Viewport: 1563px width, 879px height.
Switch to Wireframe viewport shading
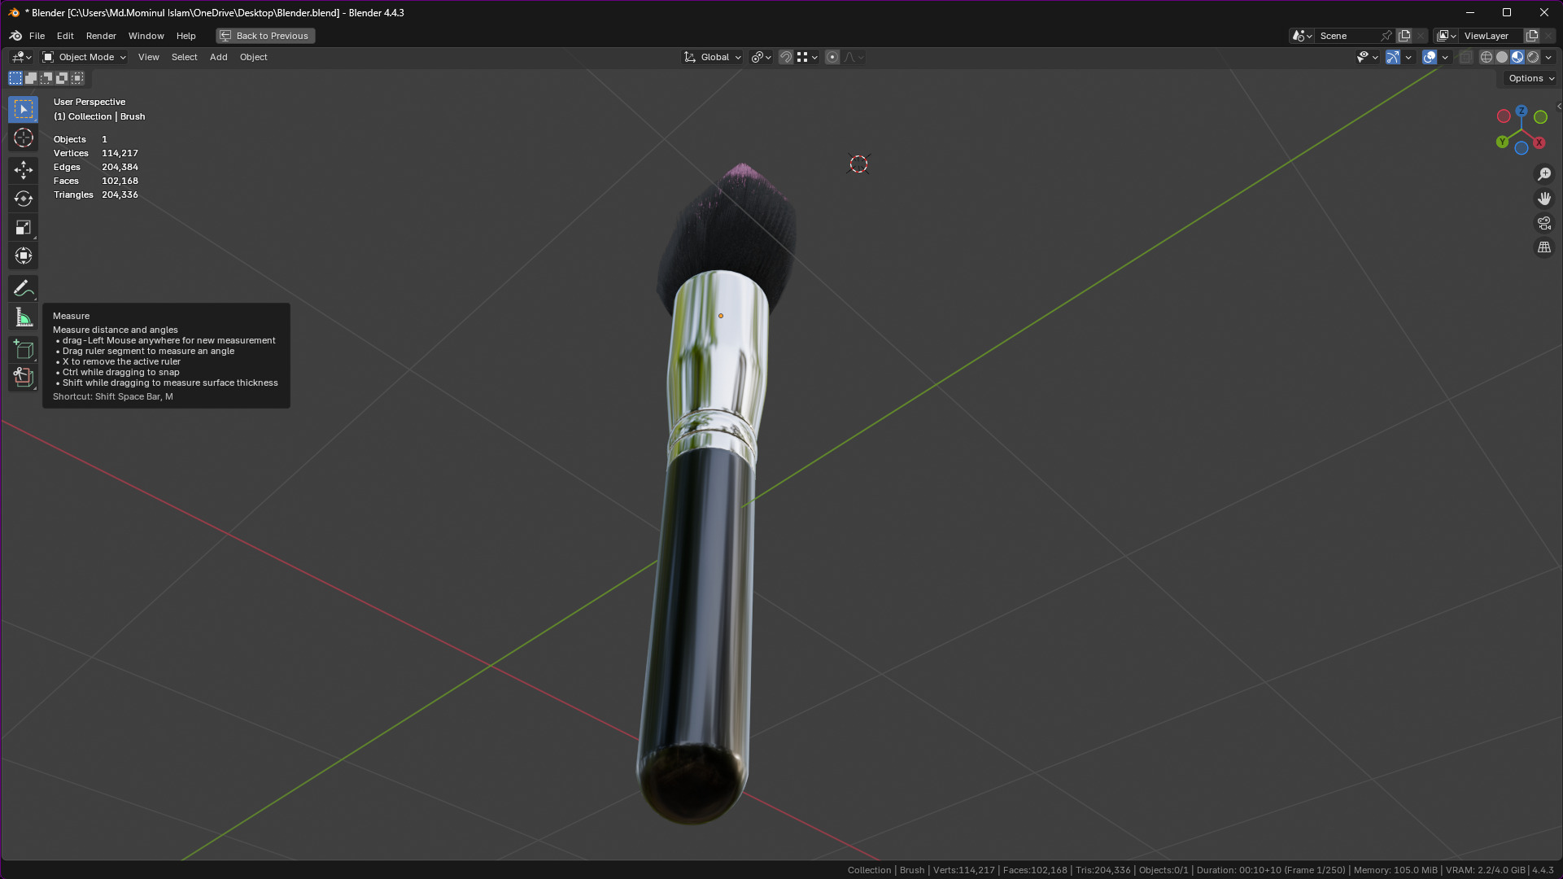click(x=1487, y=57)
